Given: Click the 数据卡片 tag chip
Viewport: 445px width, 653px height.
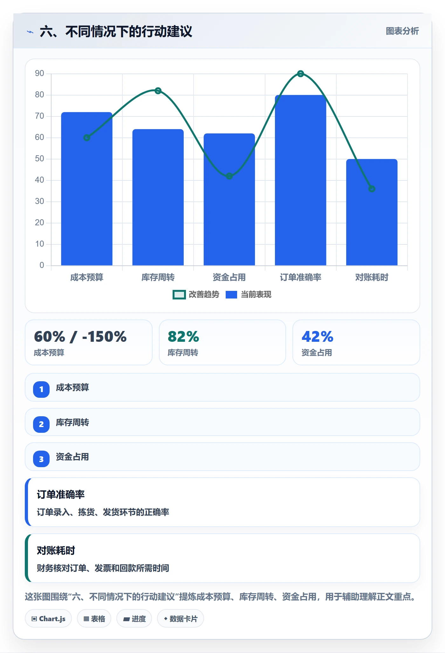Looking at the screenshot, I should (x=181, y=619).
